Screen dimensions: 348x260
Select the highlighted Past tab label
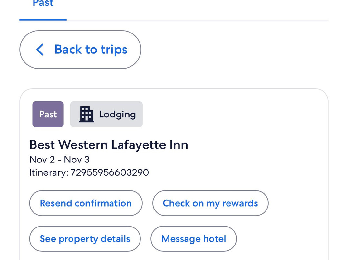pos(43,4)
